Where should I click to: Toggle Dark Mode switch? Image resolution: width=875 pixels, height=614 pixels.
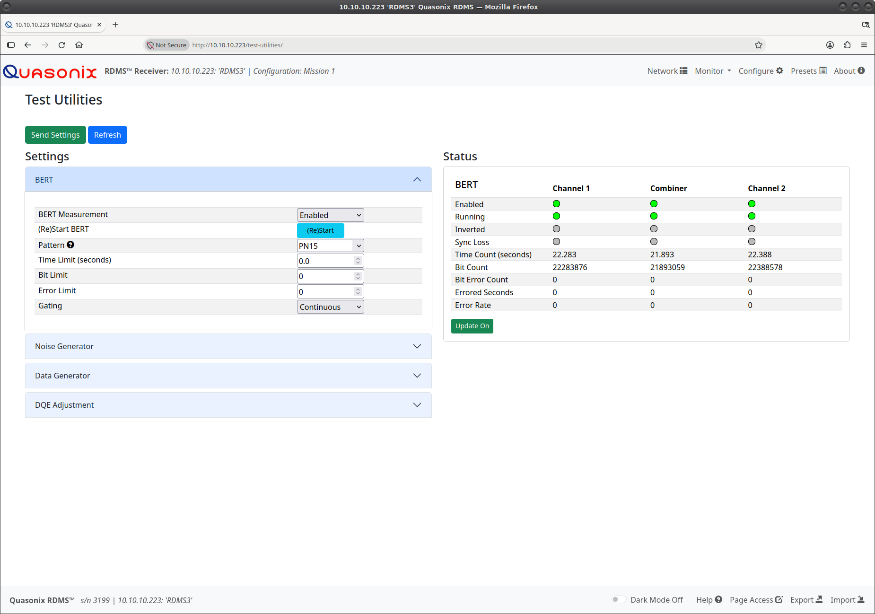point(619,599)
